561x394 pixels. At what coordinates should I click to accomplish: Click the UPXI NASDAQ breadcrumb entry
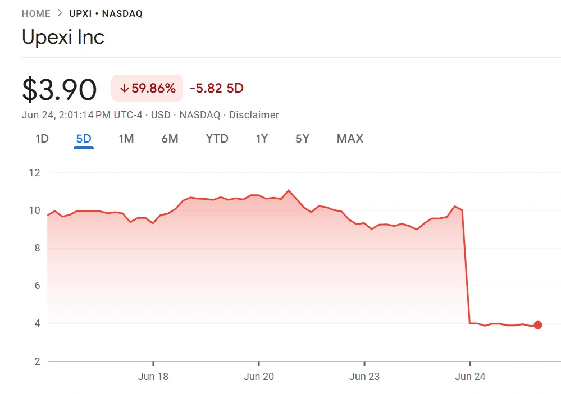point(104,13)
